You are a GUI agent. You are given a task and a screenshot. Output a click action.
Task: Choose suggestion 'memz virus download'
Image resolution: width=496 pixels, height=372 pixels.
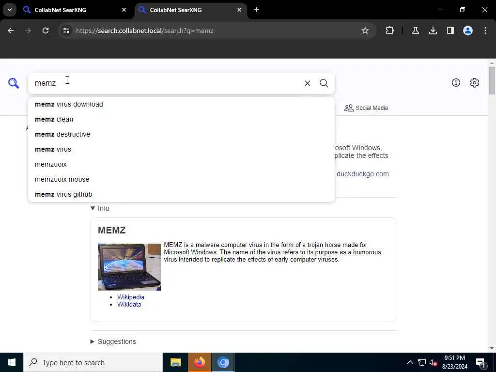[x=181, y=105]
